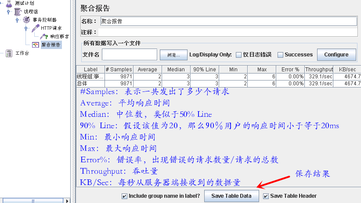Click the # Samples column header
This screenshot has height=203, width=361.
[119, 70]
